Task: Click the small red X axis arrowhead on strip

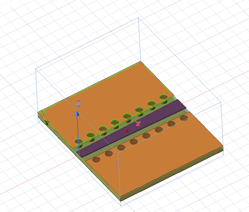Action: click(x=127, y=131)
